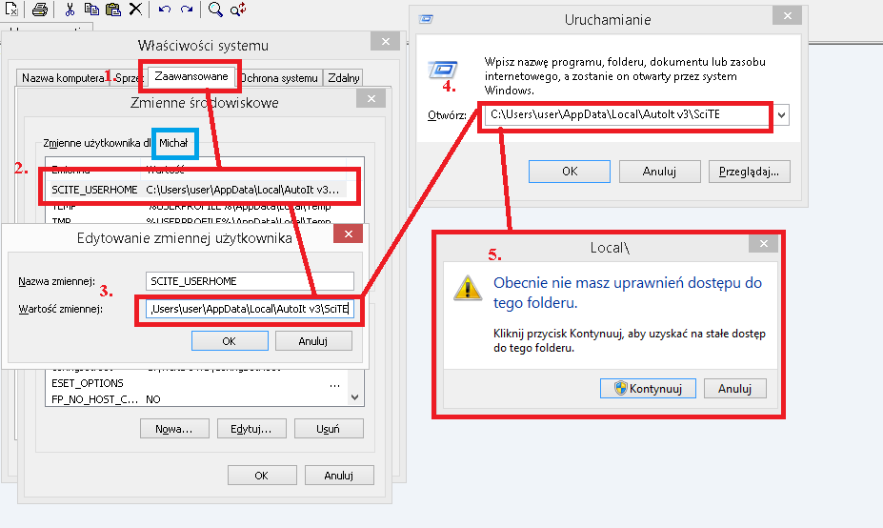
Task: Click the Replace toolbar icon
Action: (238, 10)
